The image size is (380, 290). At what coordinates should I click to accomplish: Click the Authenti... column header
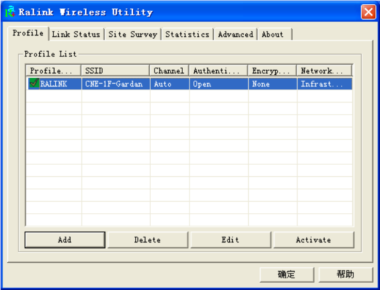point(218,71)
